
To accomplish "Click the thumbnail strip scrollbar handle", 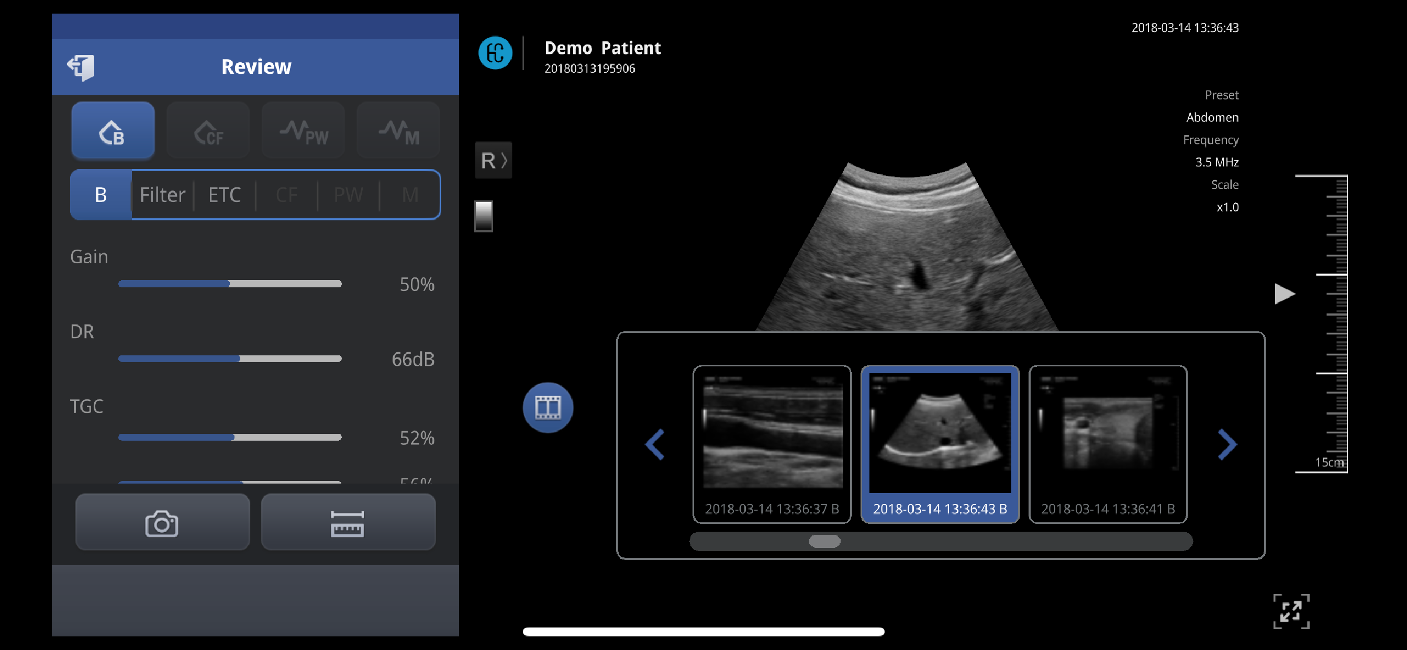I will pos(824,541).
